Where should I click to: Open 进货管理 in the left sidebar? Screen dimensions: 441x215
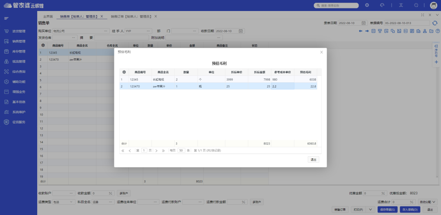(x=19, y=31)
